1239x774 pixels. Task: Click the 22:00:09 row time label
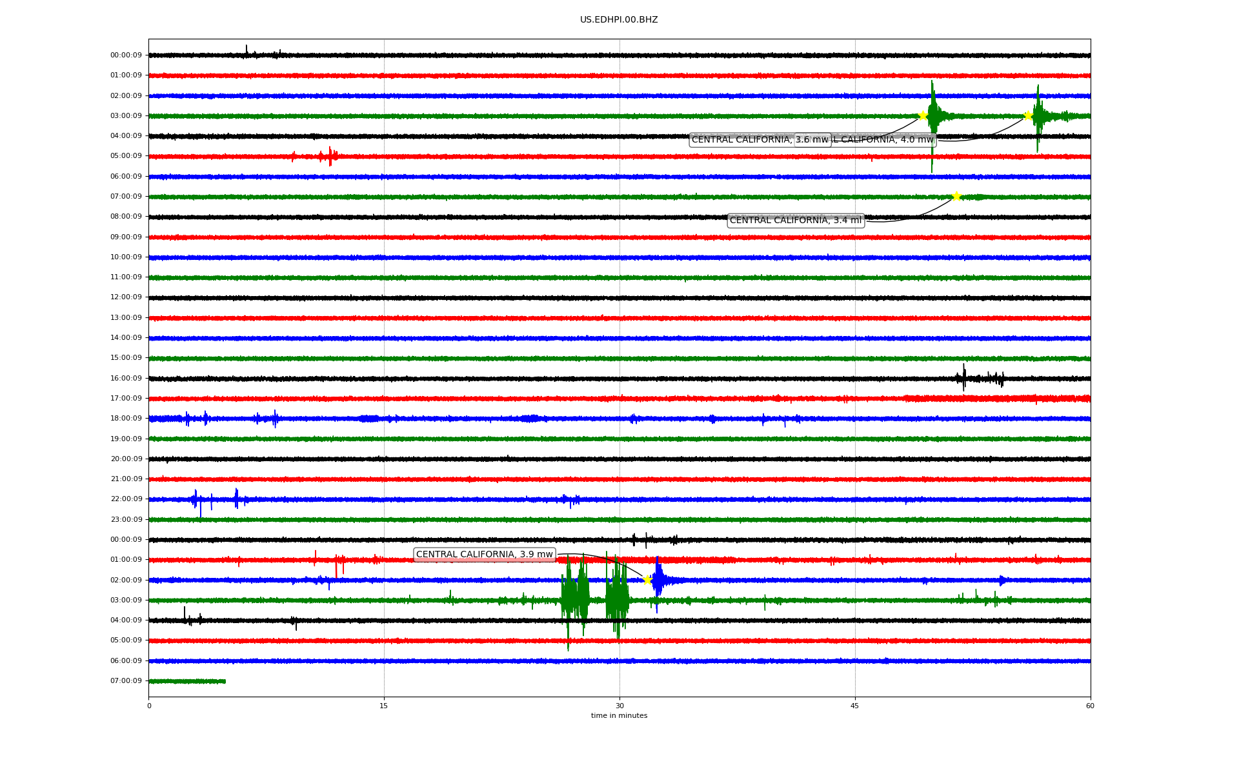(x=126, y=499)
